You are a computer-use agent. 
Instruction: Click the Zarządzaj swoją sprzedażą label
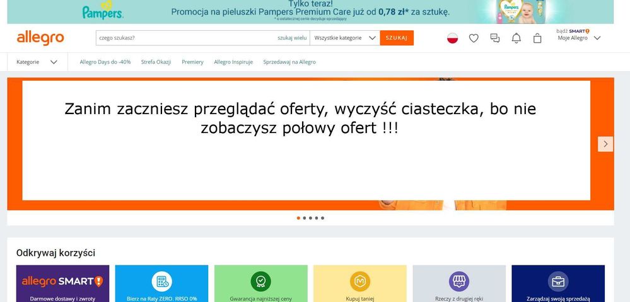click(558, 299)
